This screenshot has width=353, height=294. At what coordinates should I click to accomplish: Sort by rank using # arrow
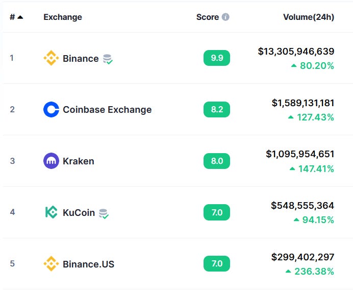click(16, 17)
